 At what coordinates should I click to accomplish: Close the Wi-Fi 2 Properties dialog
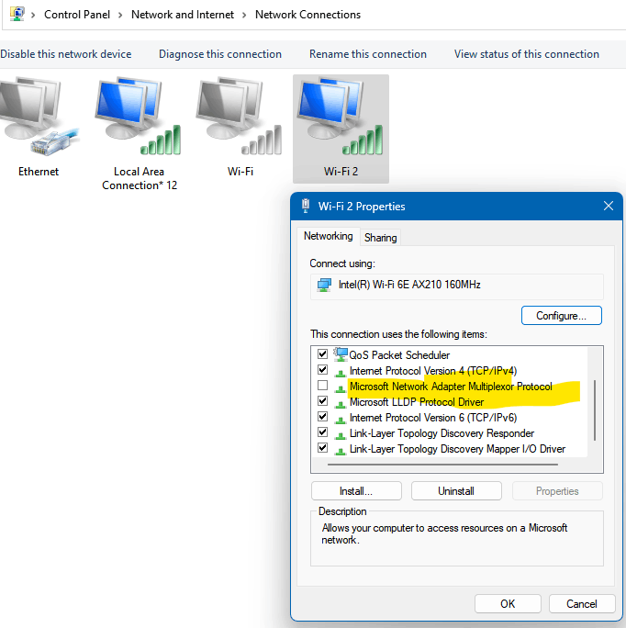pyautogui.click(x=608, y=206)
